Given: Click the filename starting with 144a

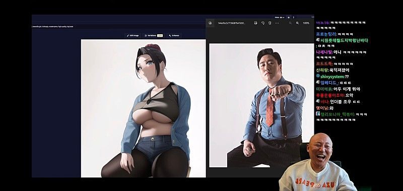Looking at the screenshot, I should 232,23.
